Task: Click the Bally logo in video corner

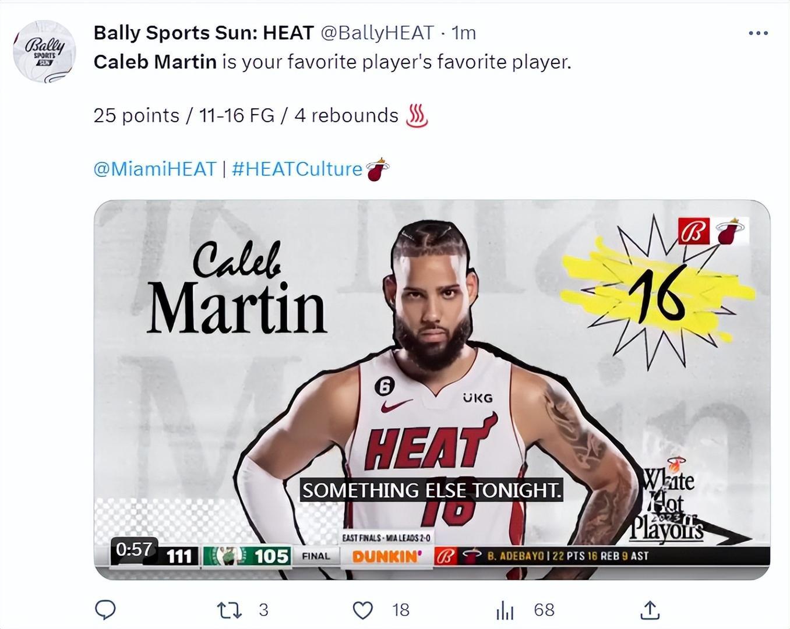Action: [x=693, y=231]
